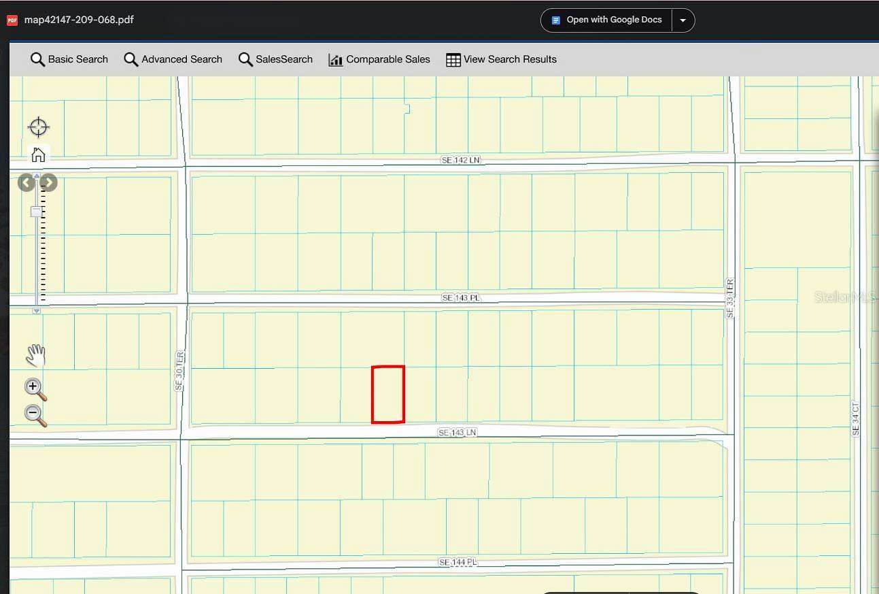The width and height of the screenshot is (879, 594).
Task: Select the pan hand tool
Action: [35, 354]
